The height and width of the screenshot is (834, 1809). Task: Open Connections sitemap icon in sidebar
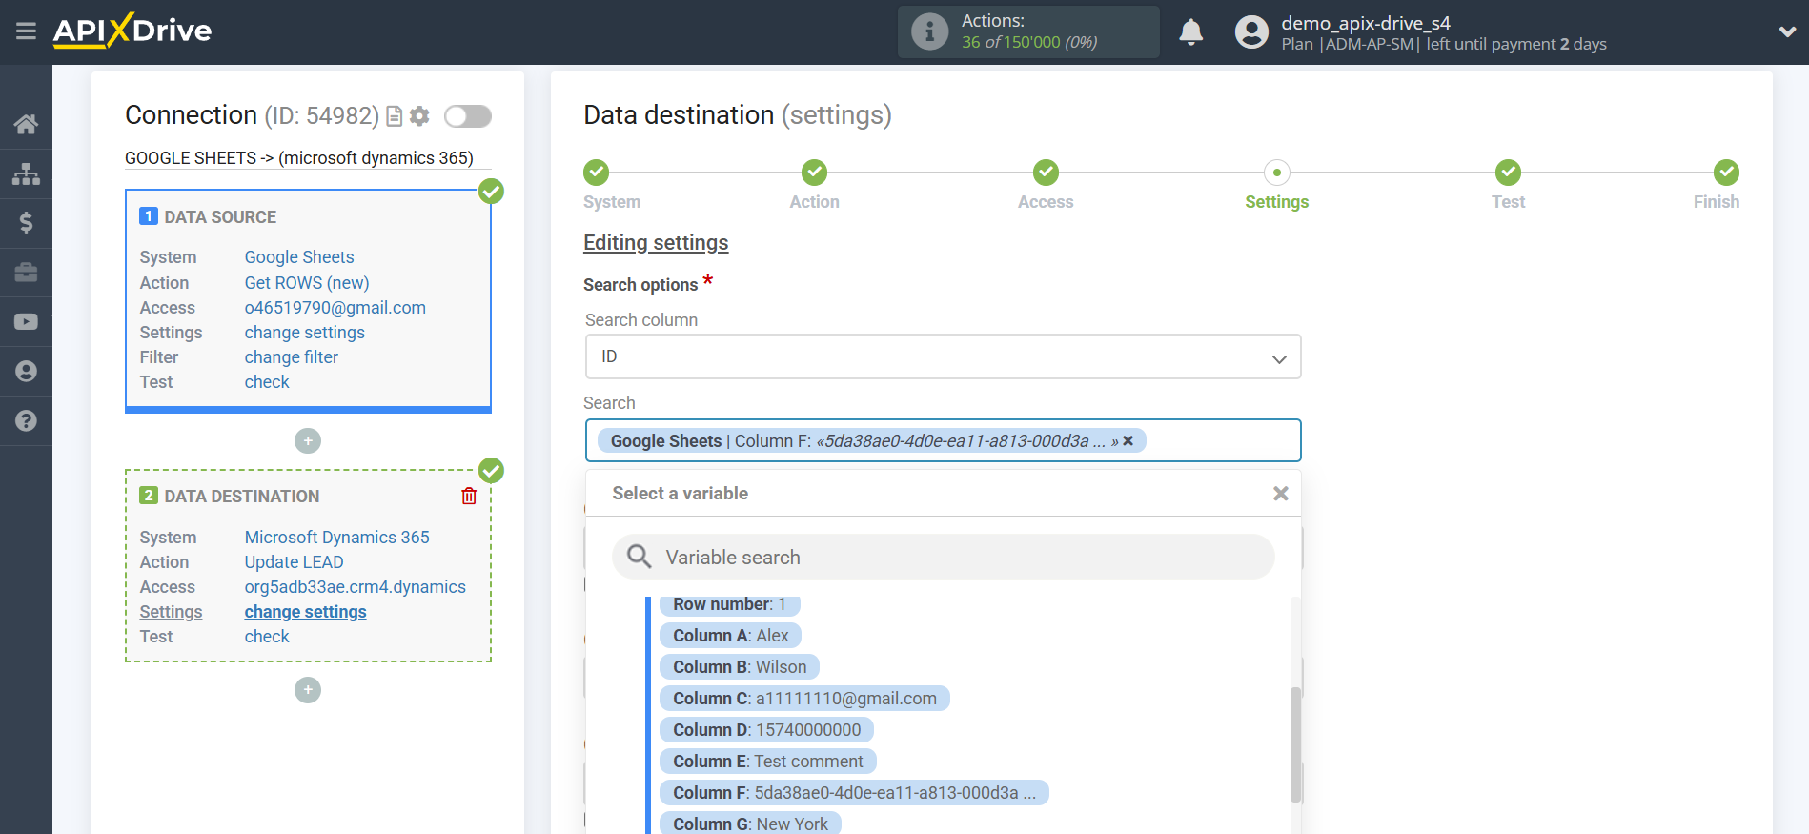coord(26,173)
